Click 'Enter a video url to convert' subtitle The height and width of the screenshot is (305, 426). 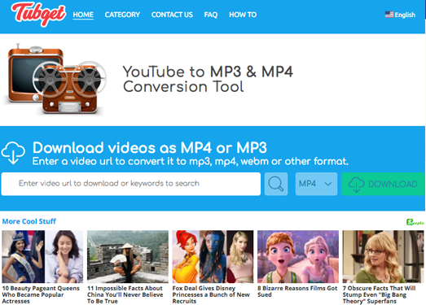coord(191,162)
